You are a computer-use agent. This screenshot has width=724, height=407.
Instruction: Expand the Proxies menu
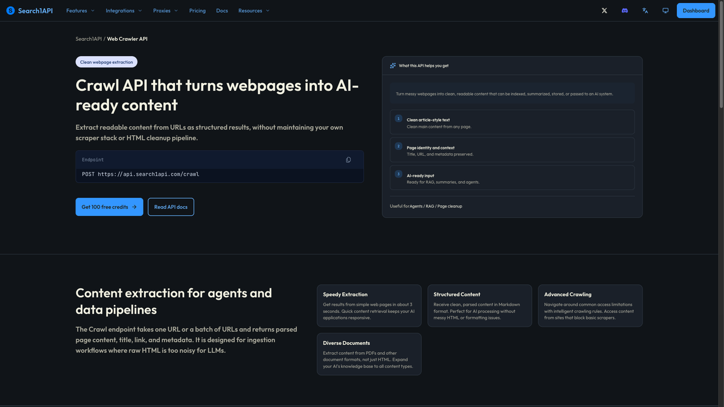click(x=165, y=10)
